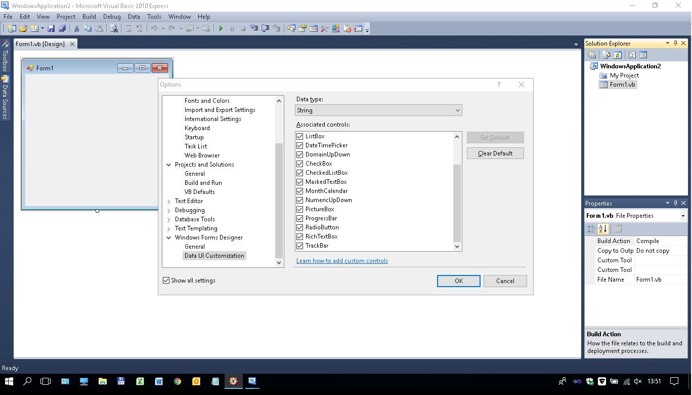This screenshot has width=692, height=395.
Task: Uncheck the Show all settings checkbox
Action: [x=166, y=281]
